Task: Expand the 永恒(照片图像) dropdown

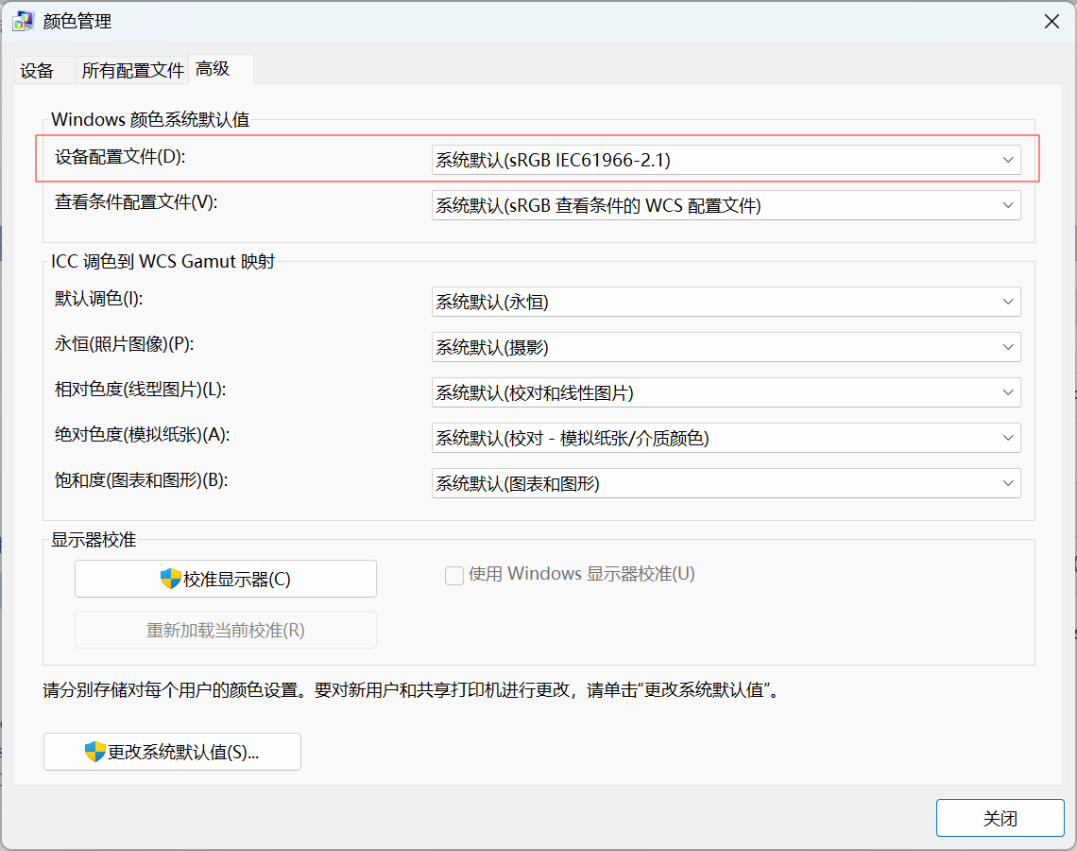Action: [x=726, y=347]
